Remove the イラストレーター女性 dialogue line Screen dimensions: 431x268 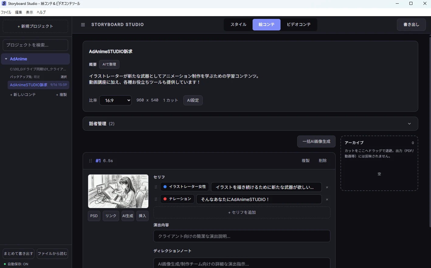coord(327,187)
